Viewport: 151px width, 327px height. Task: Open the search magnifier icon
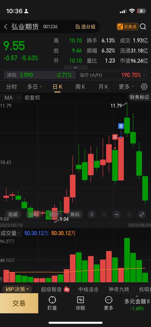pos(143,27)
